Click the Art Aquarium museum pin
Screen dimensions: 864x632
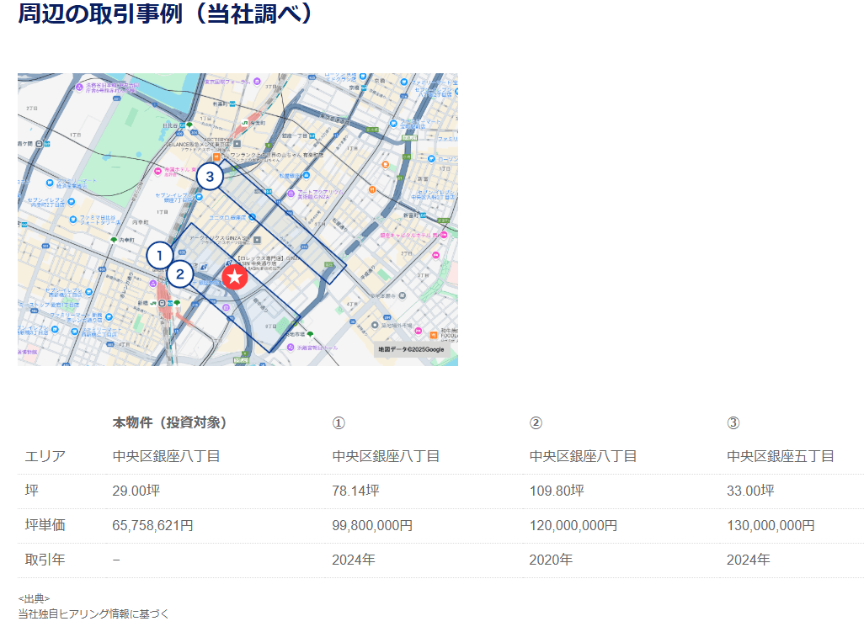pos(291,193)
